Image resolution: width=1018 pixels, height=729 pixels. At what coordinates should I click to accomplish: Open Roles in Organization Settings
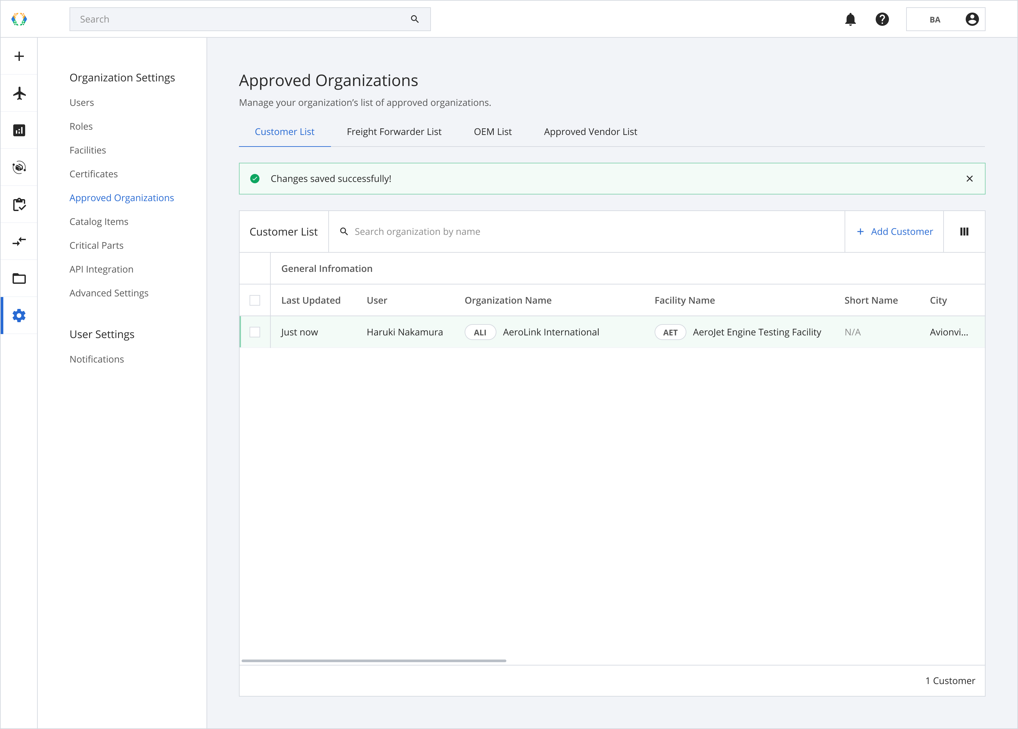click(x=81, y=126)
